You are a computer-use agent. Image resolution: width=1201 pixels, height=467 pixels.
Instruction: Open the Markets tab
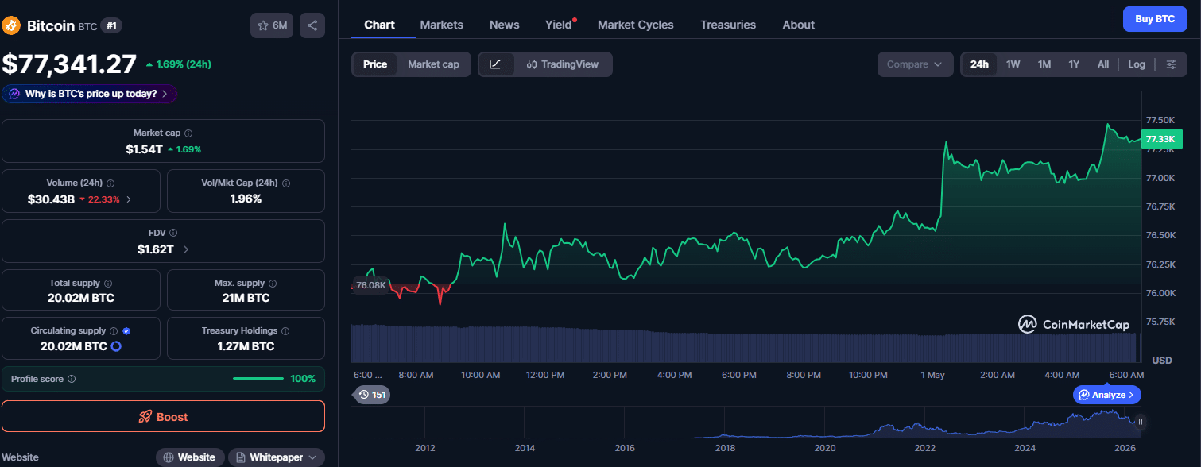[x=441, y=25]
